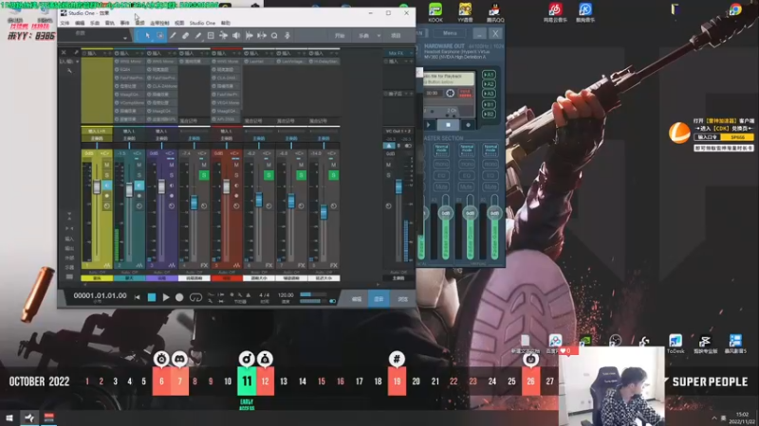Open channel 1 input selector 输入 L+R

[97, 131]
